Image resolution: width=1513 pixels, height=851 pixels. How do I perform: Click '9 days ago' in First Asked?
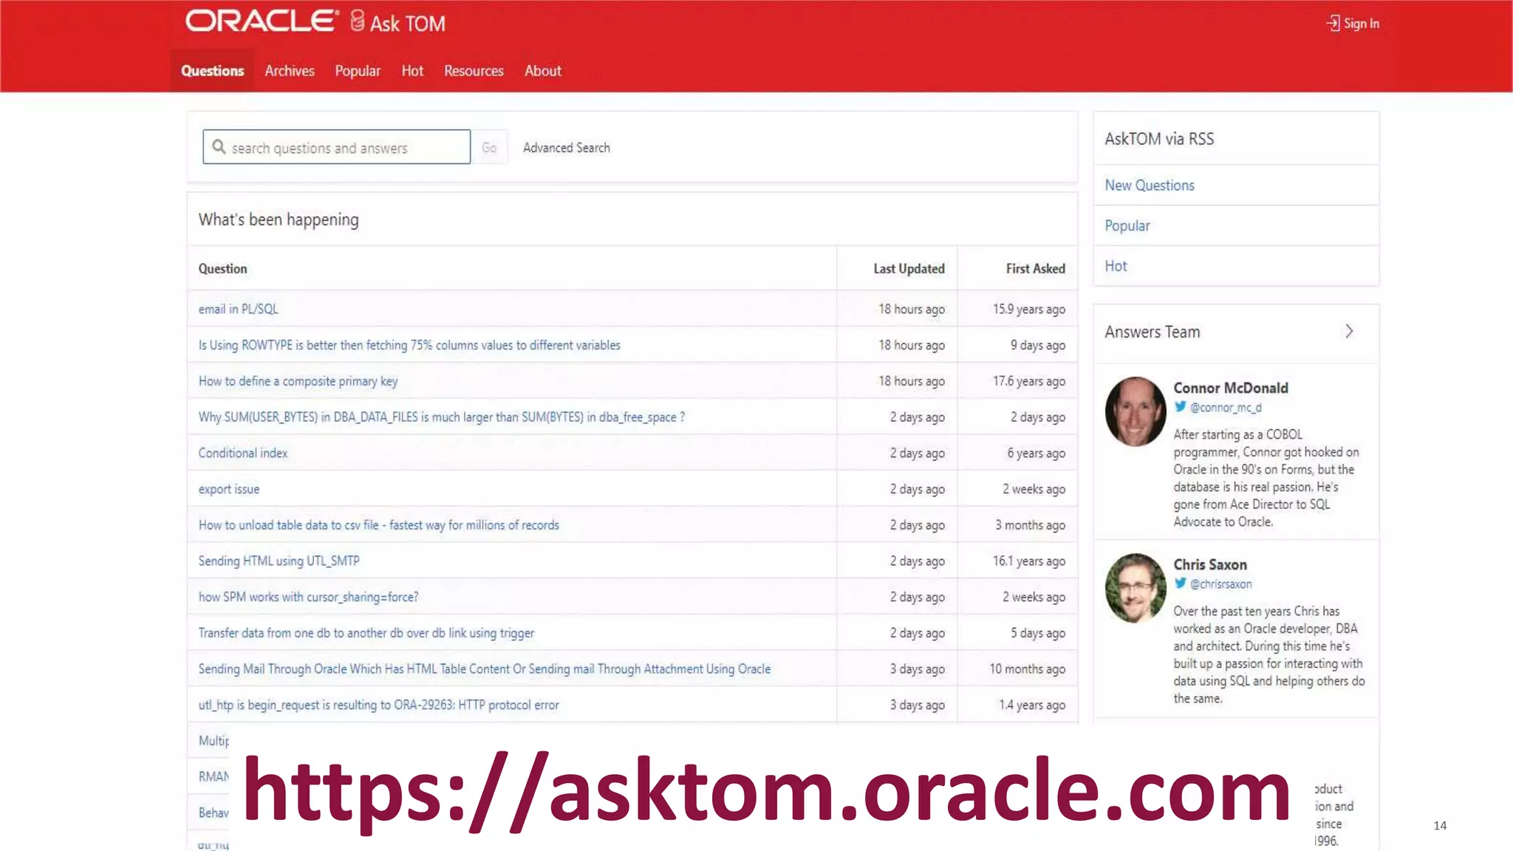point(1038,345)
